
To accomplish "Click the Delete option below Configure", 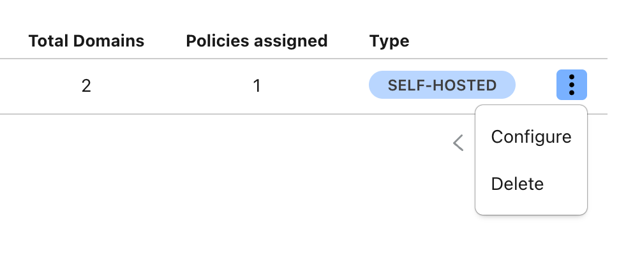I will tap(531, 184).
